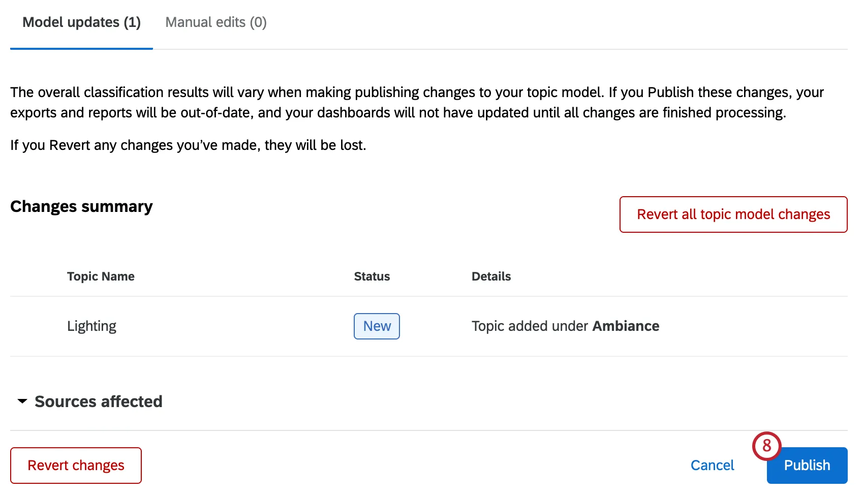Publish the topic model changes
Image resolution: width=864 pixels, height=495 pixels.
[807, 466]
